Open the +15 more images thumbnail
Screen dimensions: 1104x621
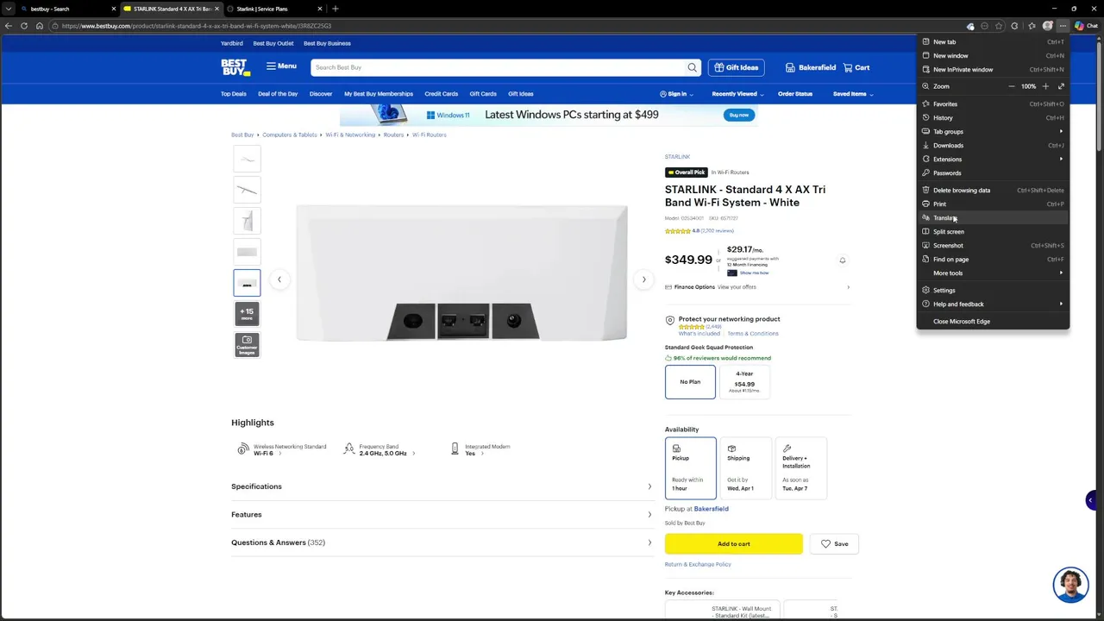pos(247,314)
